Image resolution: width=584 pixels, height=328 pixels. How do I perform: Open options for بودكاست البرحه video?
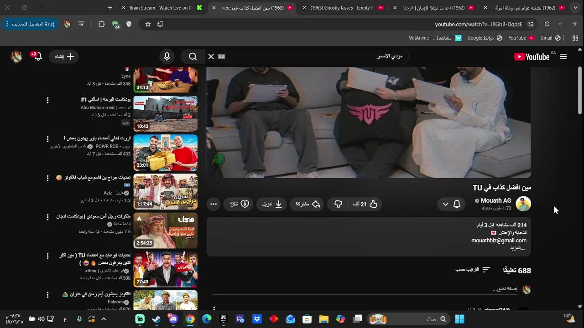pyautogui.click(x=47, y=100)
